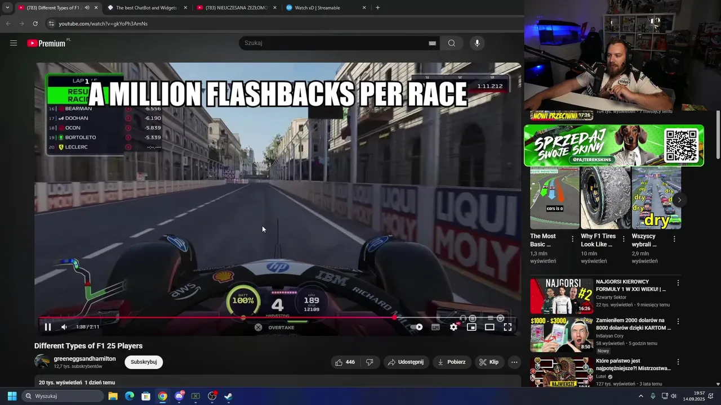Show next shorts with right chevron
This screenshot has width=721, height=405.
point(679,200)
